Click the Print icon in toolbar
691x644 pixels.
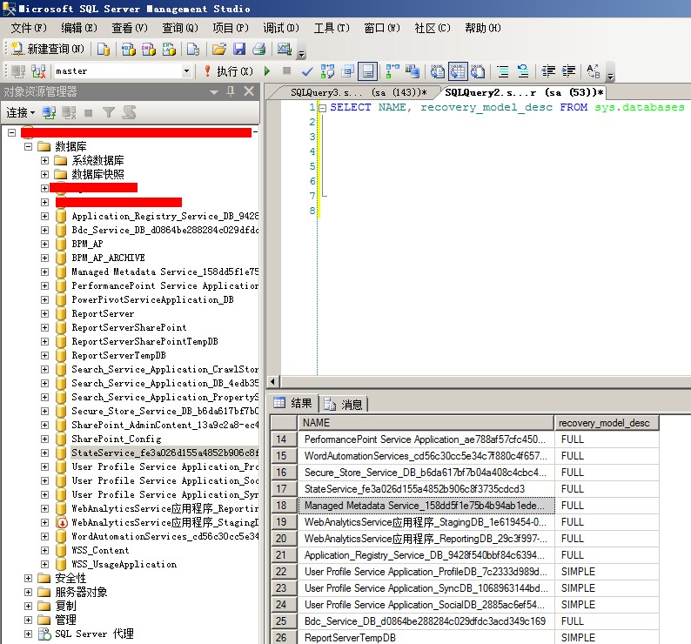[259, 49]
